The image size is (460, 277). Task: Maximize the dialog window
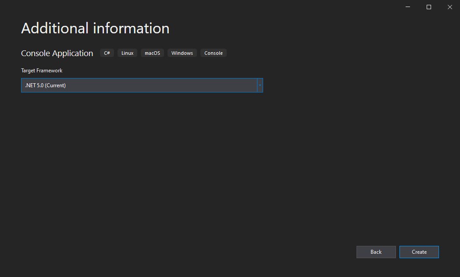pyautogui.click(x=428, y=7)
